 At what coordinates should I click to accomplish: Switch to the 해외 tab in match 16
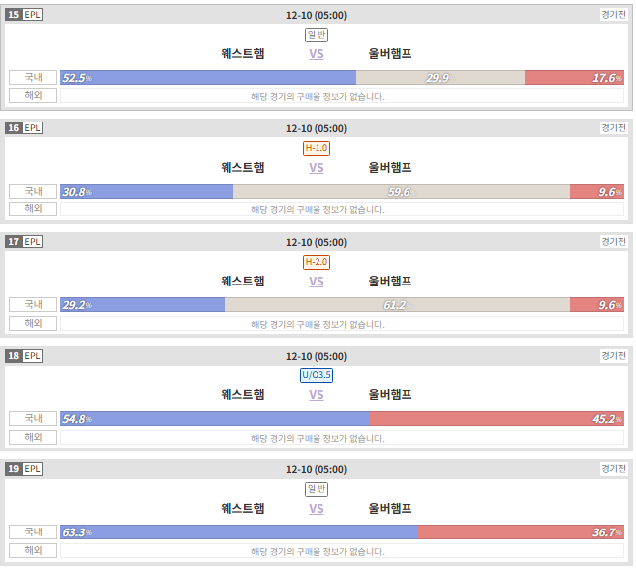(34, 208)
